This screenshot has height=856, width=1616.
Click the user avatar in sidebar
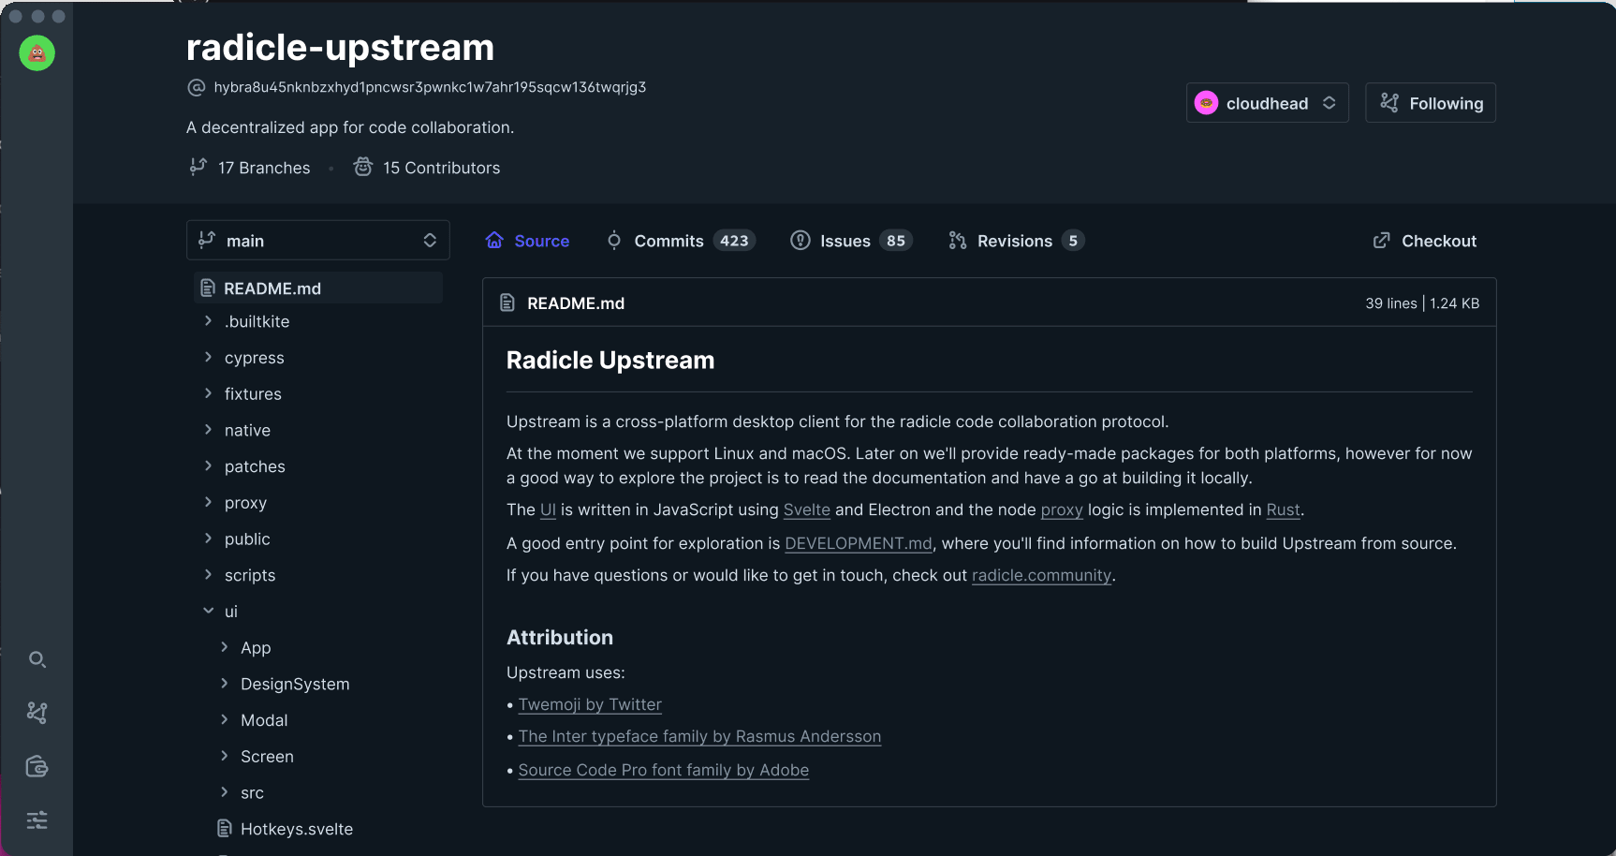[37, 53]
